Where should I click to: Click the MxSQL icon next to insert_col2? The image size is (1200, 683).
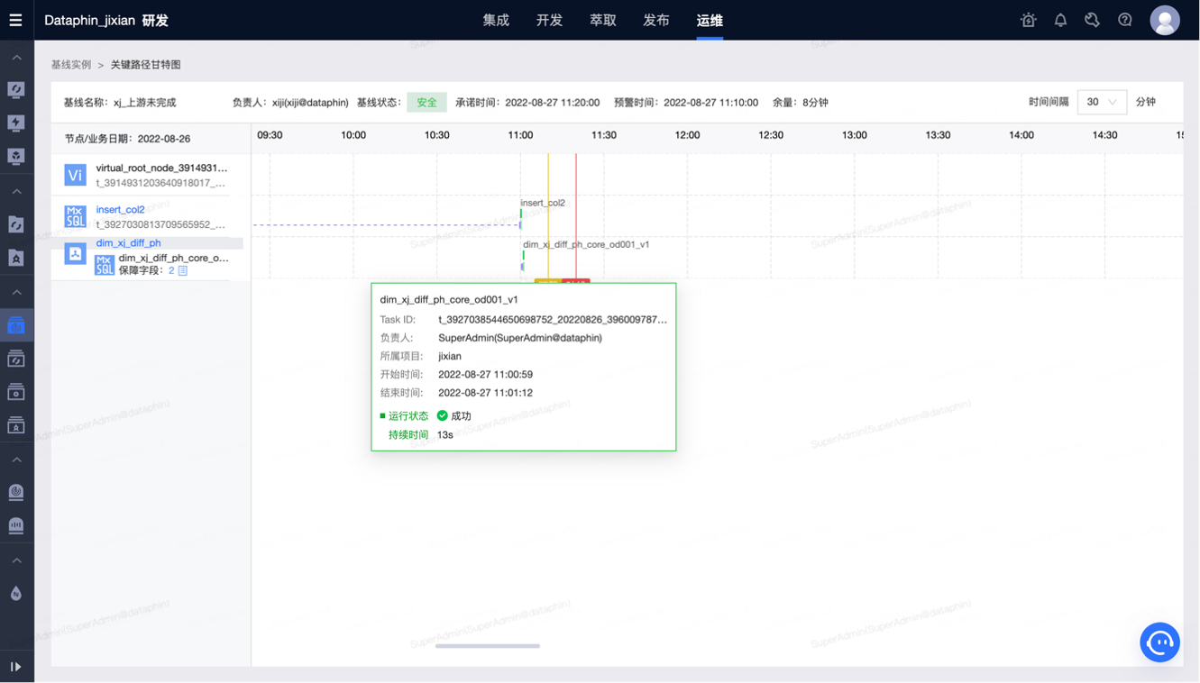[75, 215]
